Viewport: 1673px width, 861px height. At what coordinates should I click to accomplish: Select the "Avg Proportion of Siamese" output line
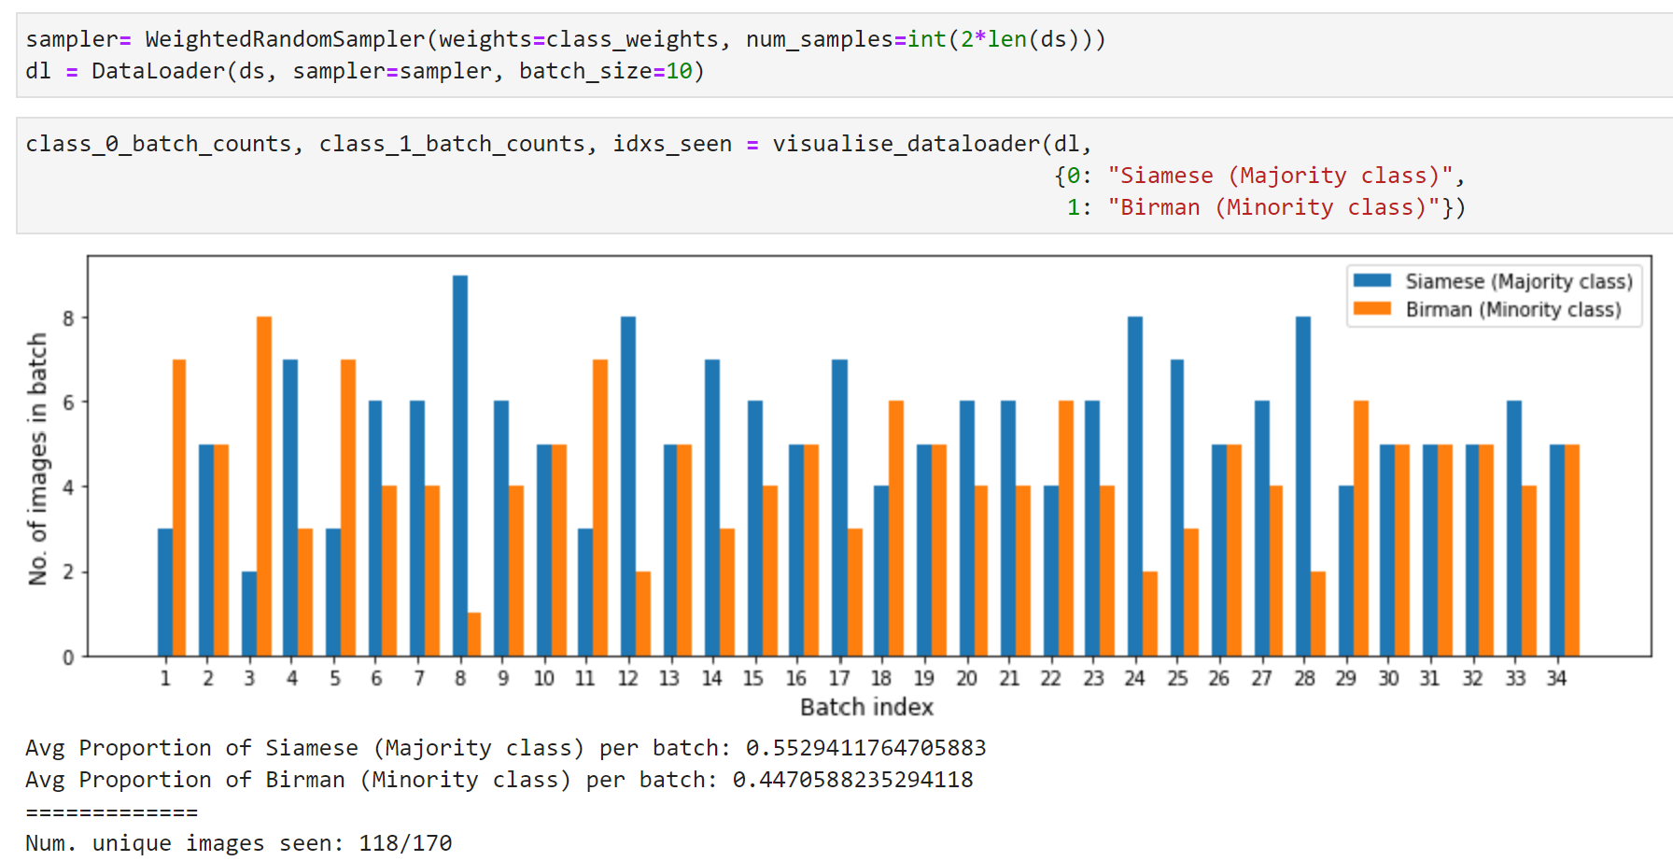[x=506, y=748]
